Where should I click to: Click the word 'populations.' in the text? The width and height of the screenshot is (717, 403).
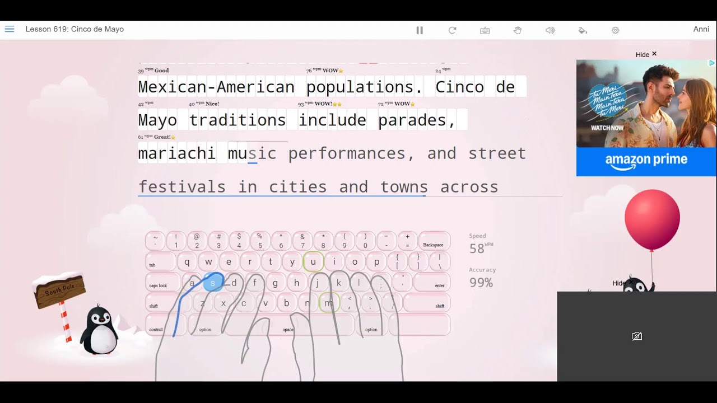[x=365, y=87]
